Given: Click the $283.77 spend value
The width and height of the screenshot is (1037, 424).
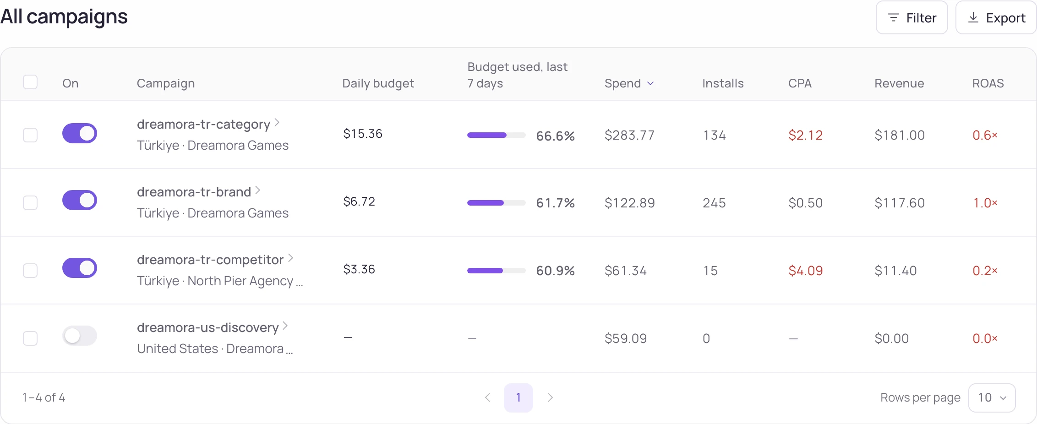Looking at the screenshot, I should [x=629, y=135].
